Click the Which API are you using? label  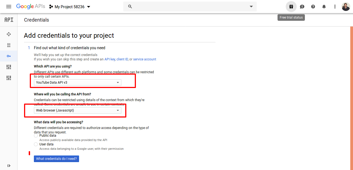coord(53,66)
